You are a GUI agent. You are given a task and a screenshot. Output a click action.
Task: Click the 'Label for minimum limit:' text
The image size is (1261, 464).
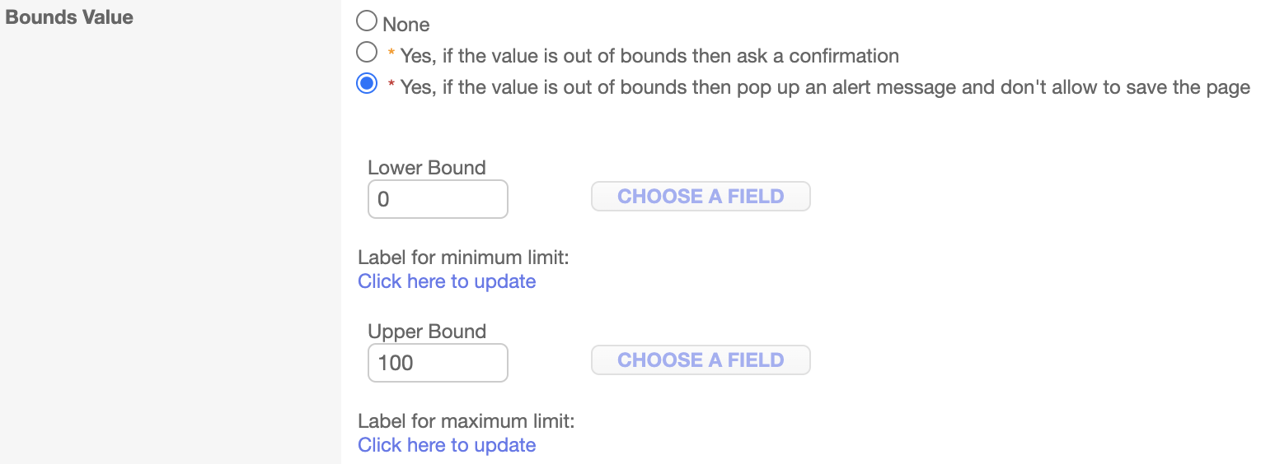[x=464, y=258]
